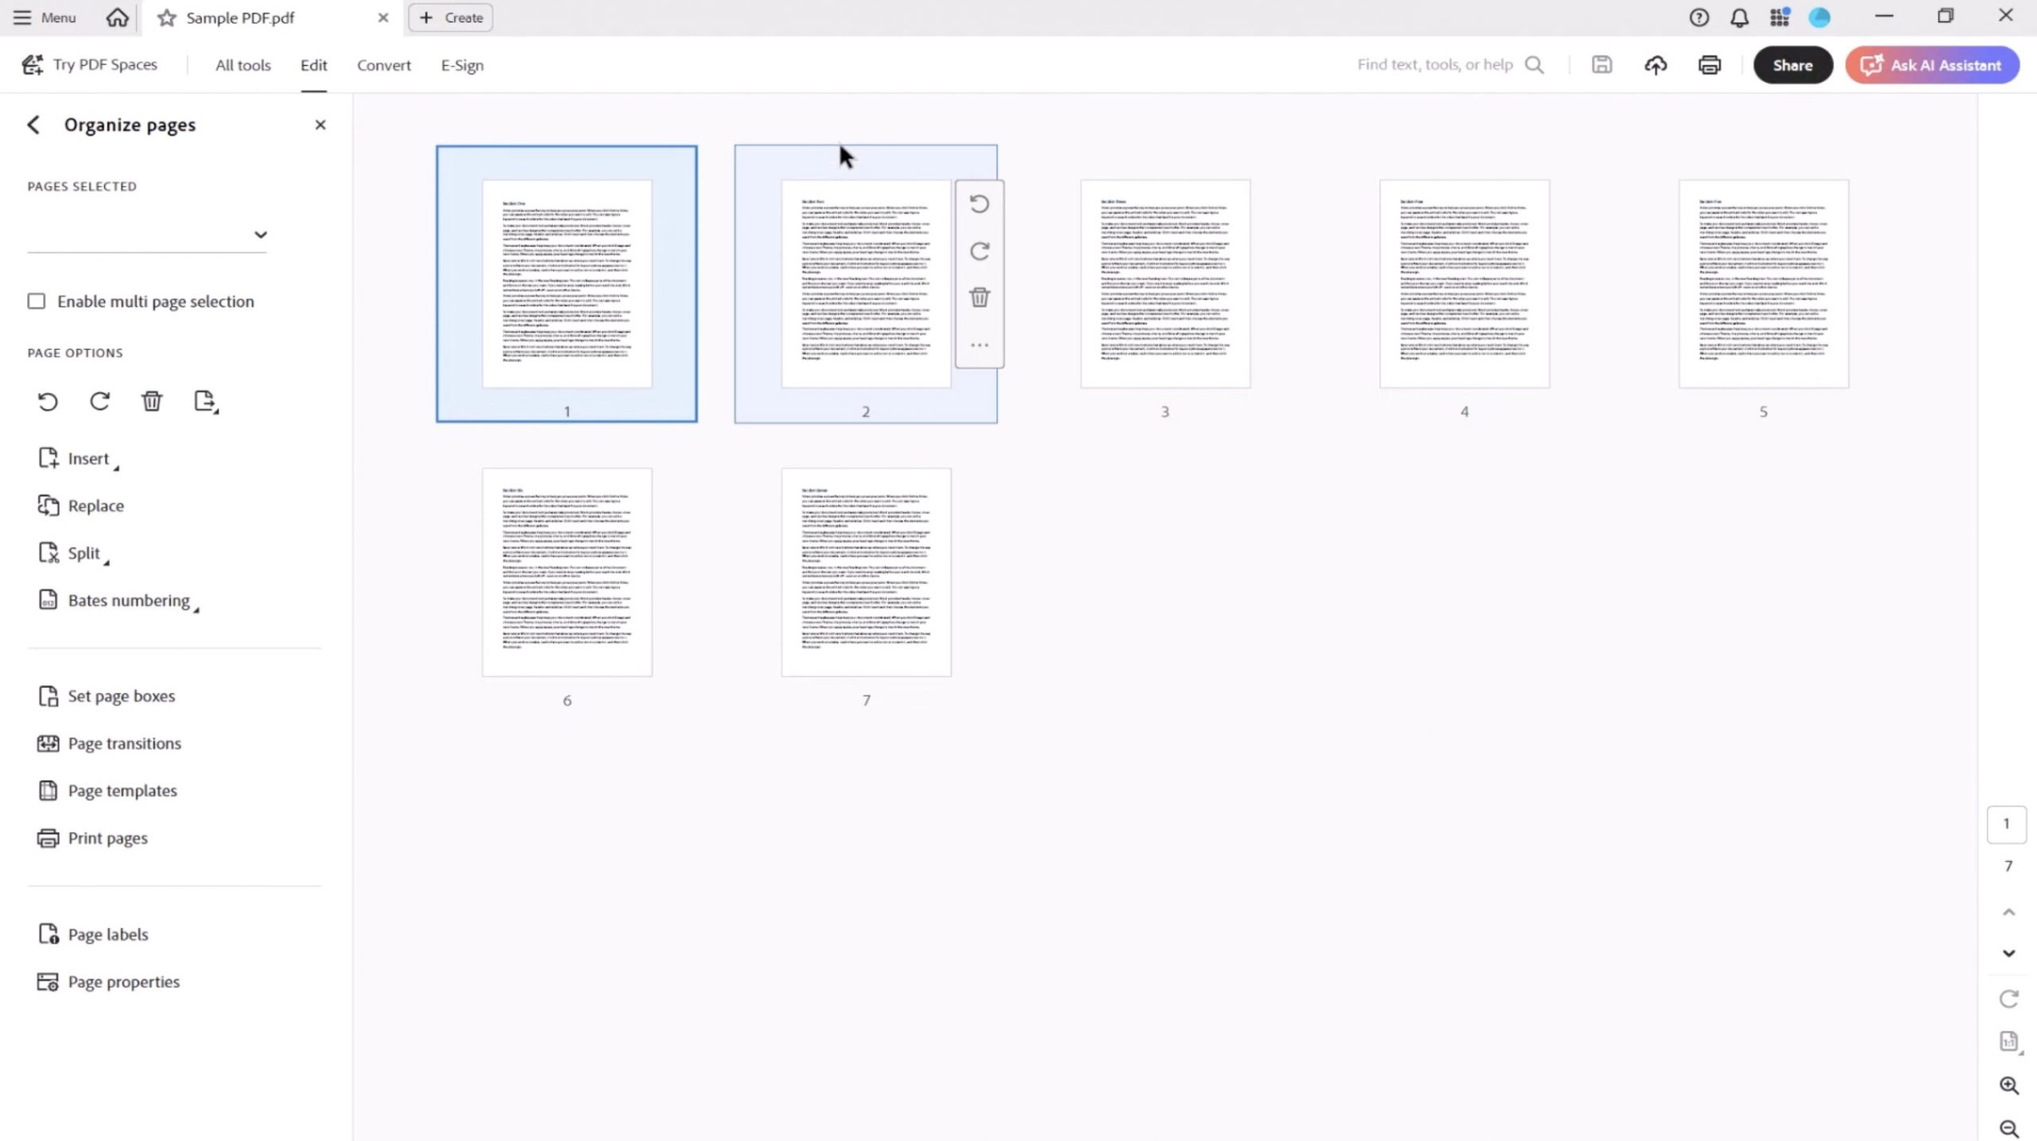Select the Replace option
The width and height of the screenshot is (2037, 1141).
80,506
